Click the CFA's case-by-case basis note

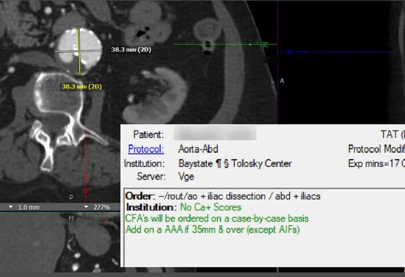216,219
